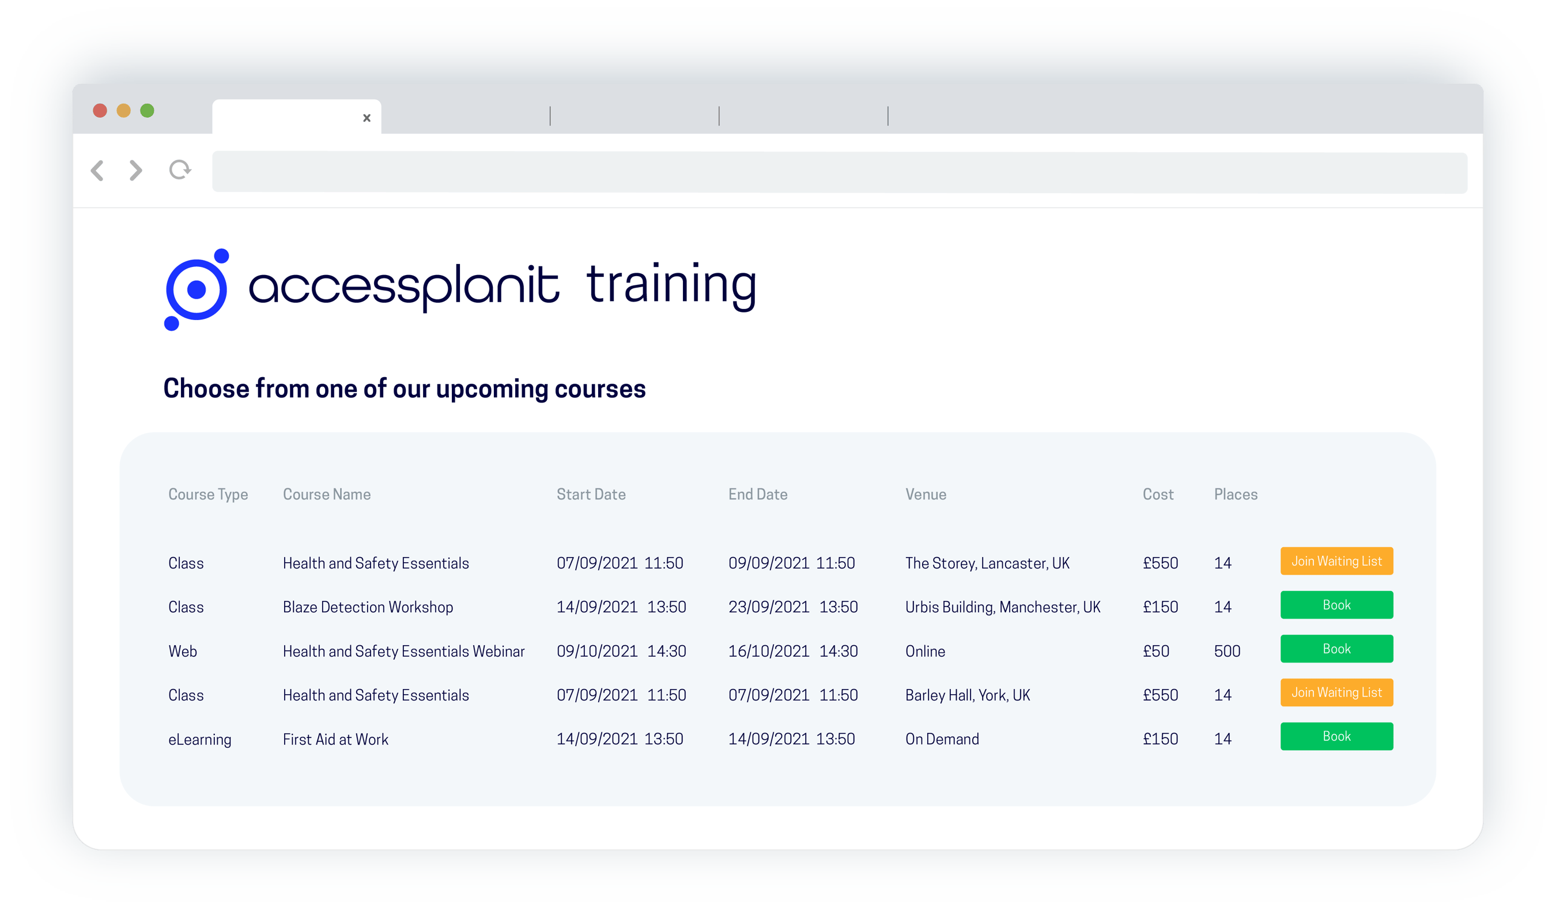Click the green traffic light window button
This screenshot has height=911, width=1556.
[148, 110]
